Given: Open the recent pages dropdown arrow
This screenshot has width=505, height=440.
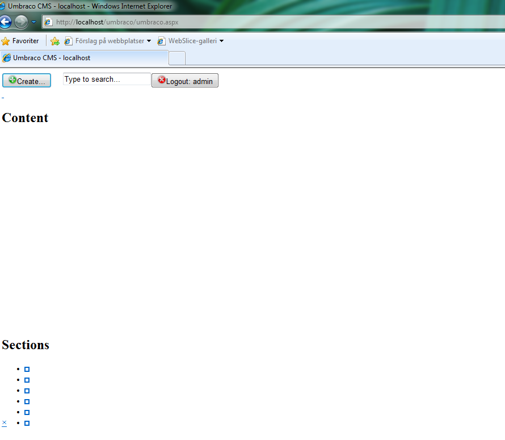Looking at the screenshot, I should pos(34,22).
